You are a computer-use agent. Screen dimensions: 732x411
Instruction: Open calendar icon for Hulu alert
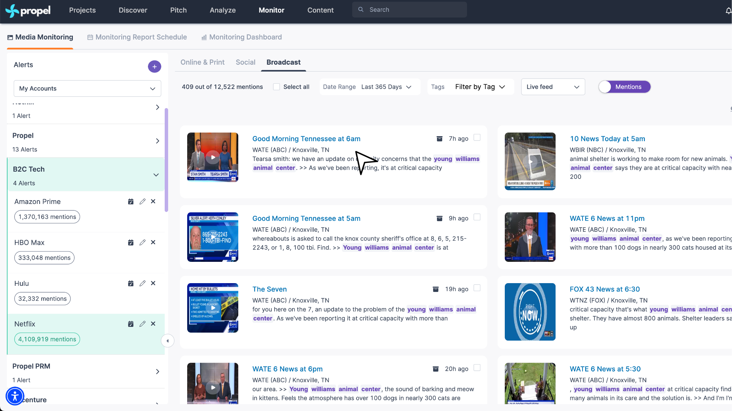click(x=131, y=283)
